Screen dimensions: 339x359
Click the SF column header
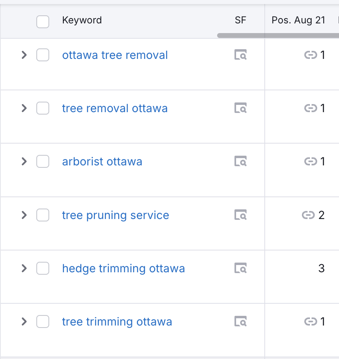pyautogui.click(x=240, y=20)
